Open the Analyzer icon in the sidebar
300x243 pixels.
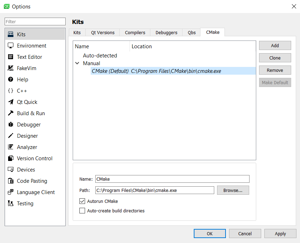11,147
